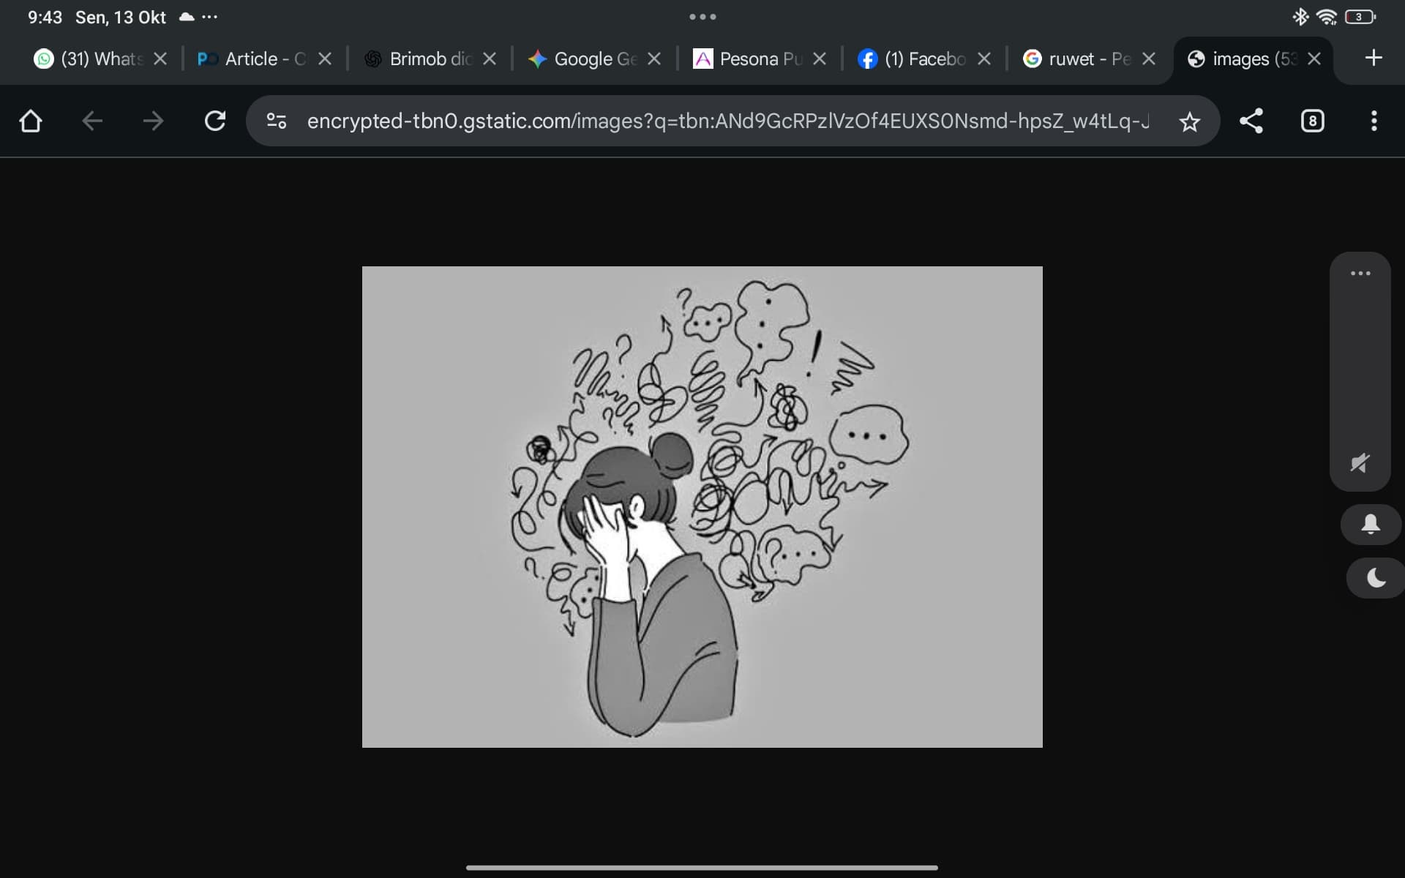This screenshot has height=878, width=1405.
Task: Go to the browser home page
Action: pos(30,121)
